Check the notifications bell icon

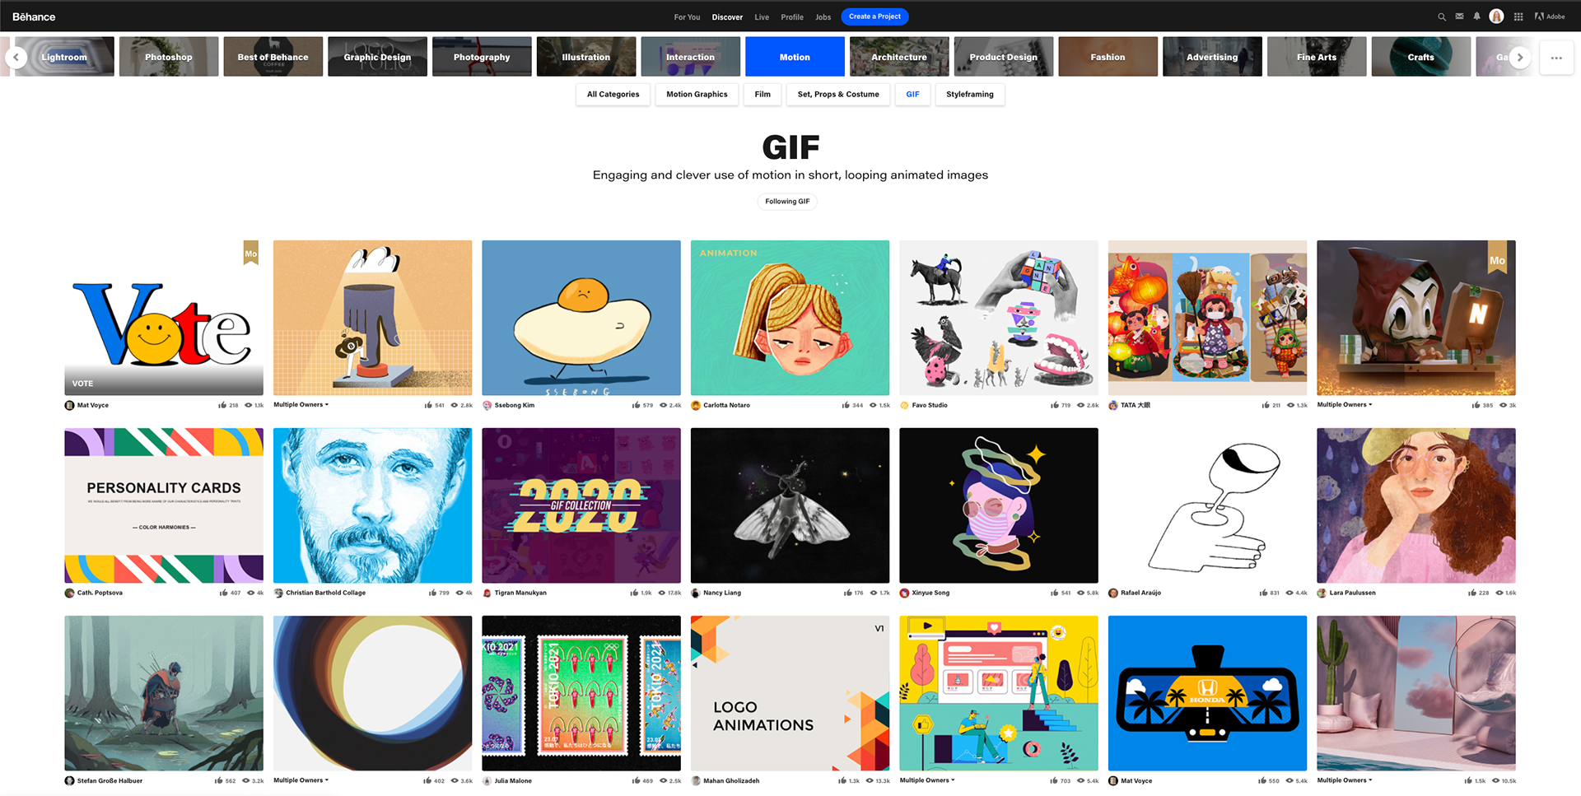[x=1477, y=16]
